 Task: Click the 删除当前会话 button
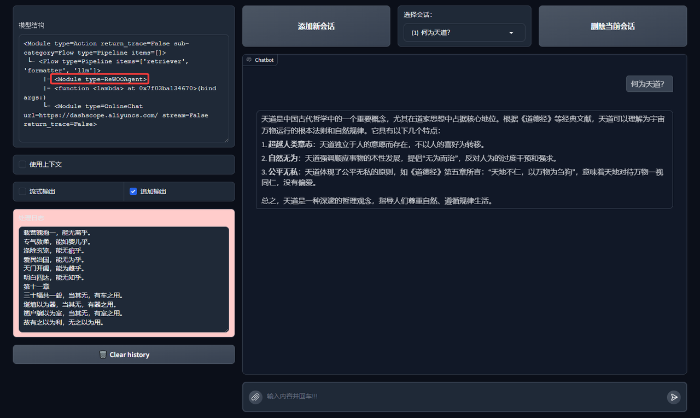[612, 26]
